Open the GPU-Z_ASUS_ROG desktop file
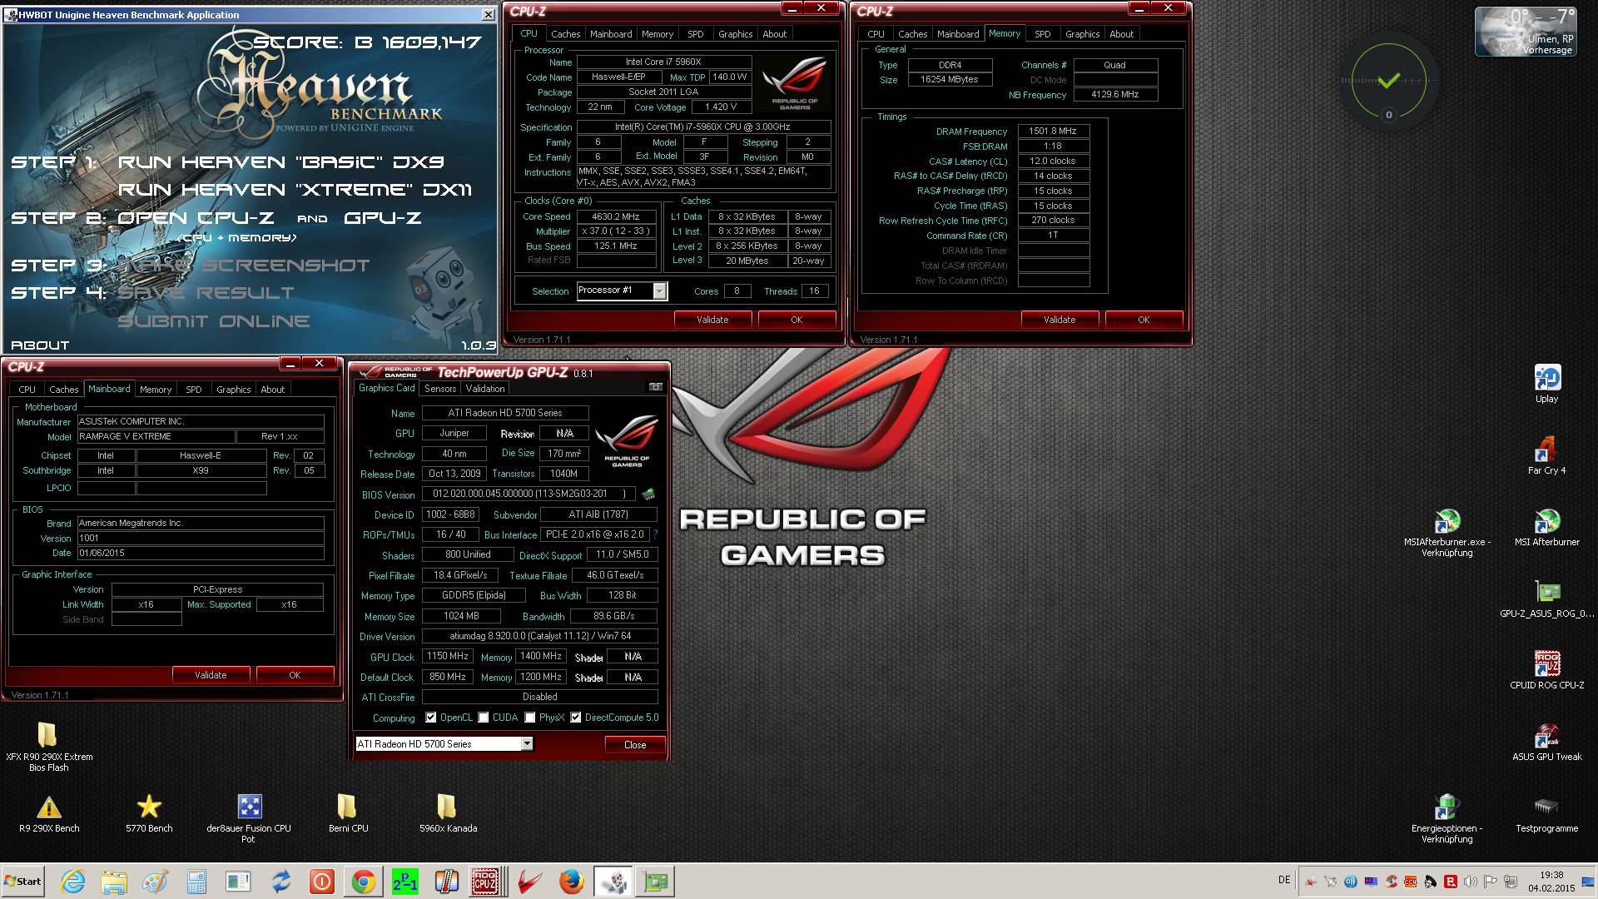The height and width of the screenshot is (899, 1598). tap(1547, 599)
